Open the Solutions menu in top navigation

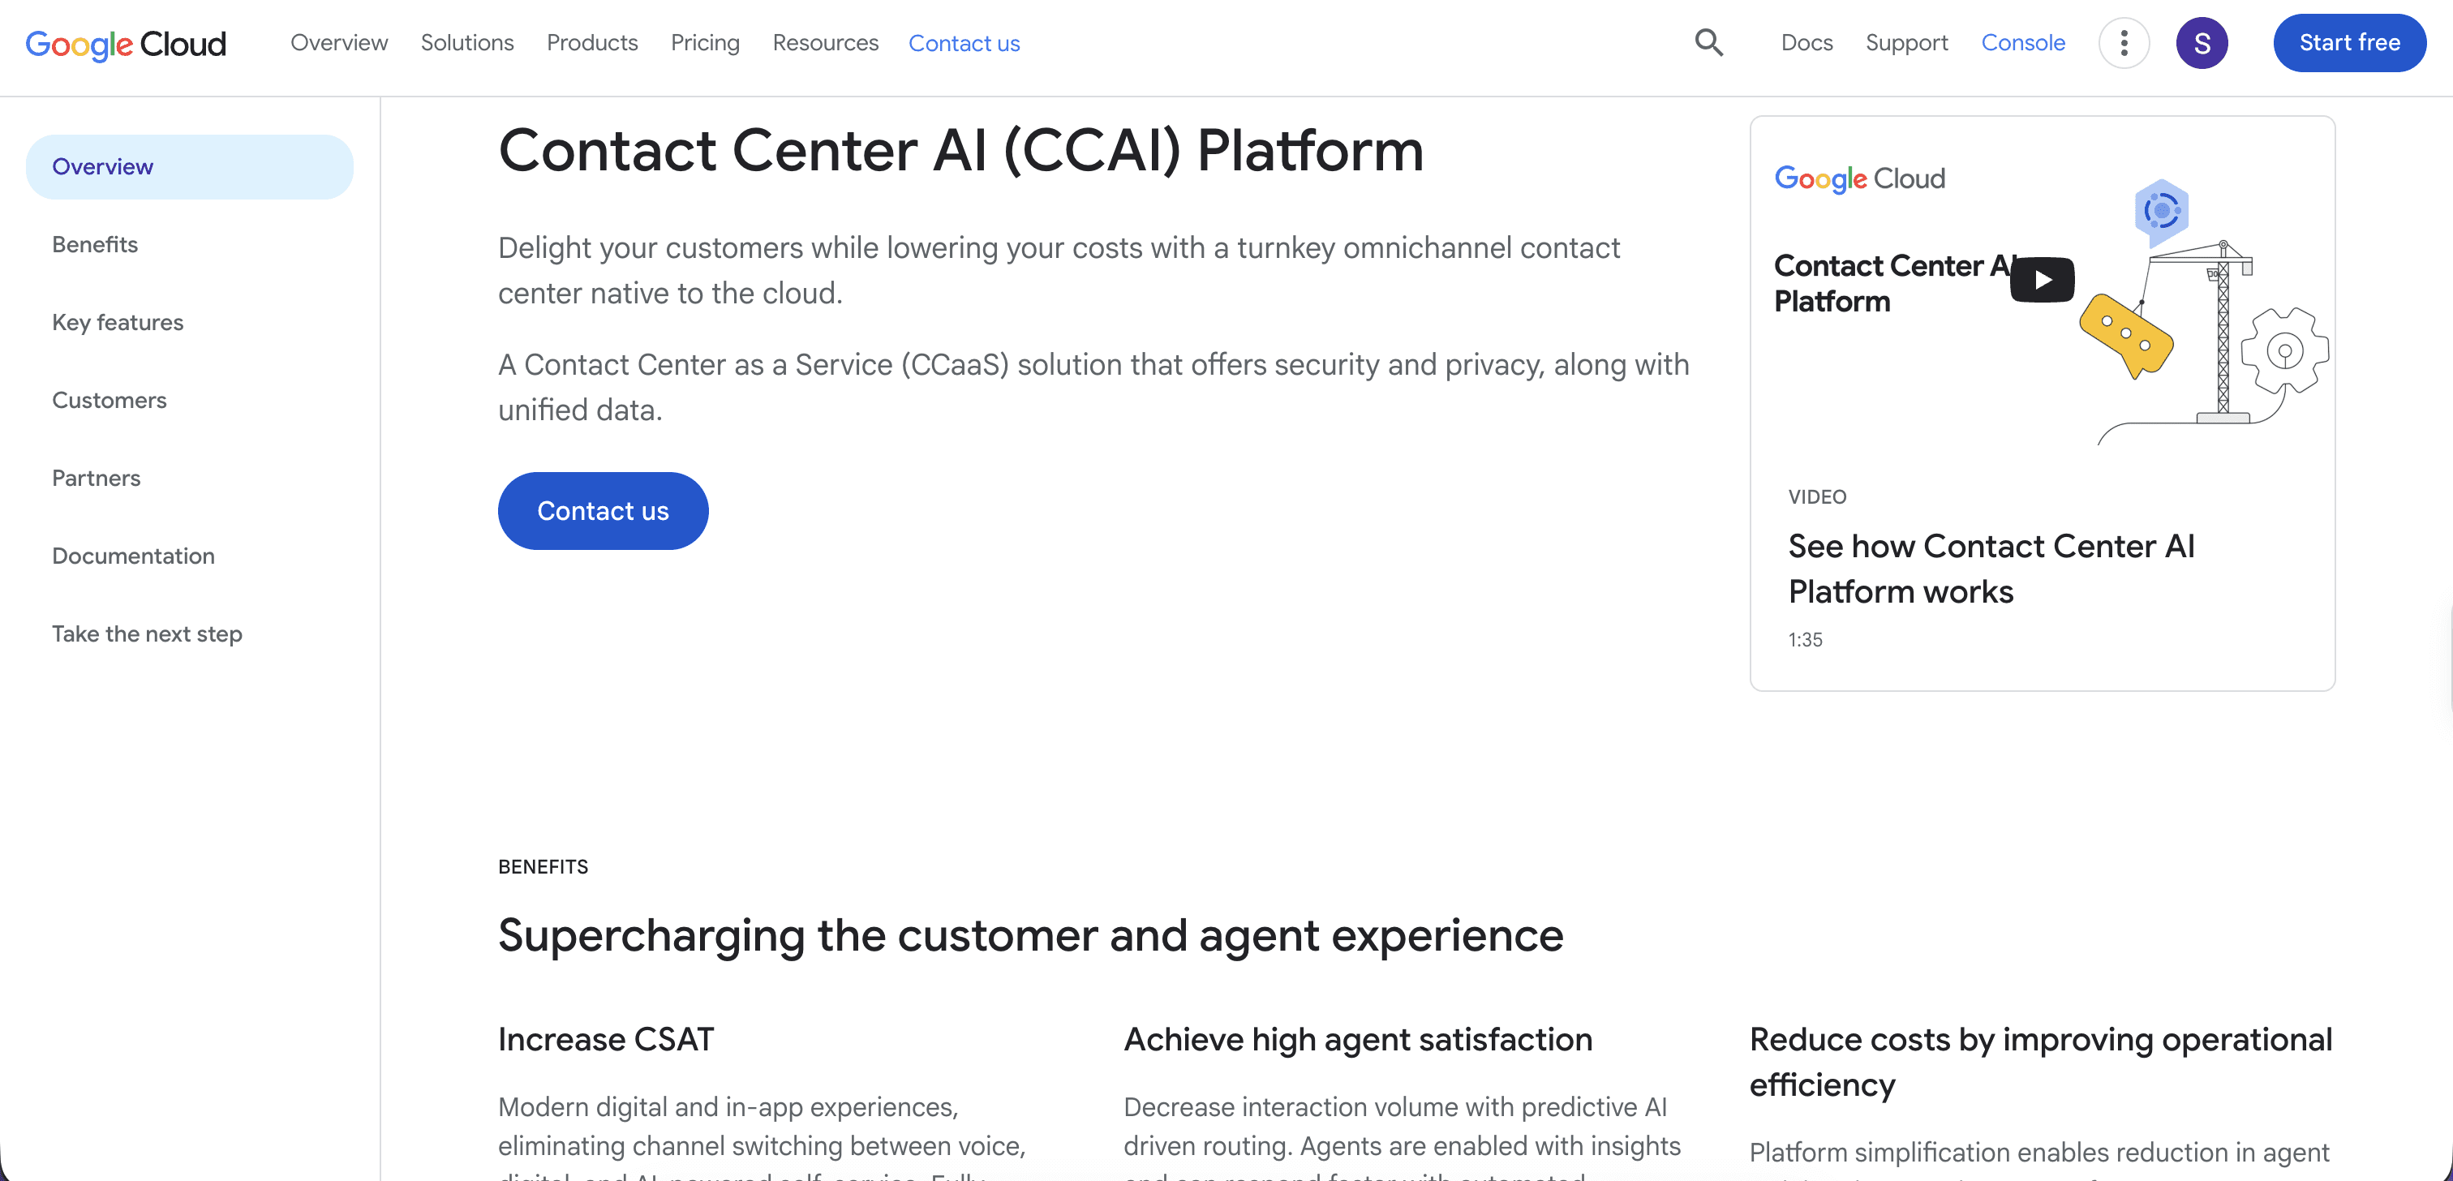coord(466,43)
